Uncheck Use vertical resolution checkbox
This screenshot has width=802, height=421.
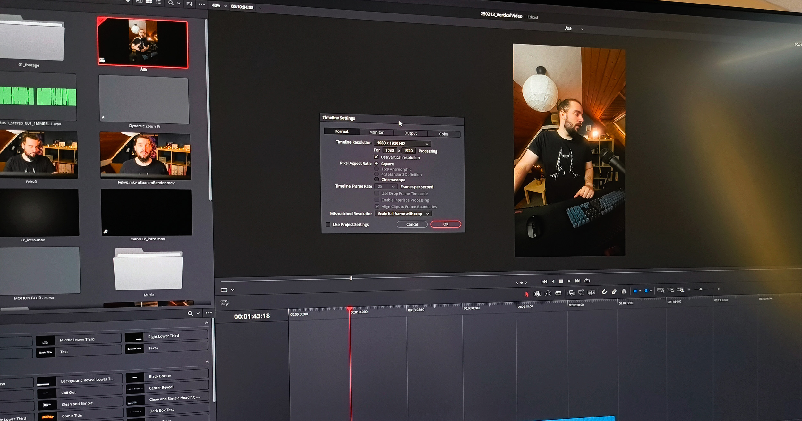(376, 157)
